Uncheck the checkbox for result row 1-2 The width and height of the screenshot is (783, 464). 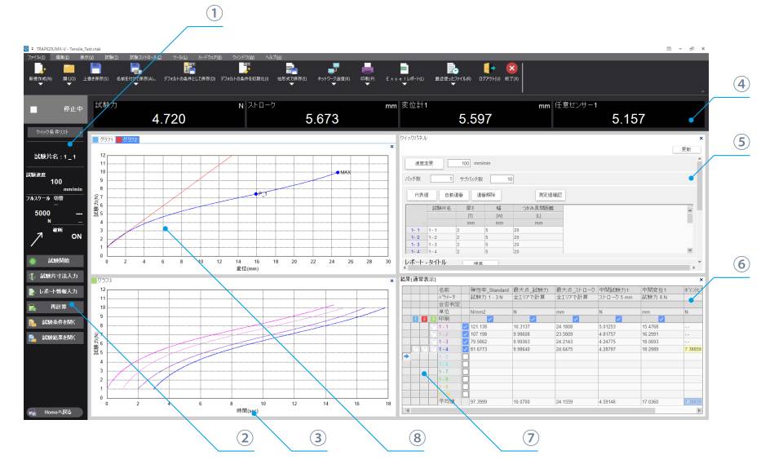466,334
